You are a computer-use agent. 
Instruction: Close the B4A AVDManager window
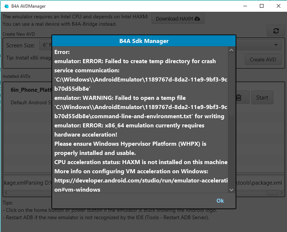pos(279,6)
